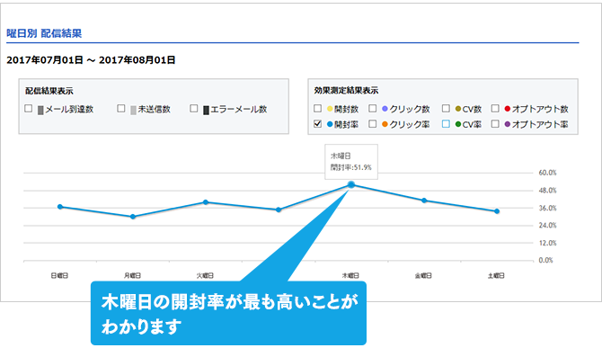This screenshot has height=348, width=602.
Task: Enable the メール到達数 checkbox
Action: pos(29,109)
